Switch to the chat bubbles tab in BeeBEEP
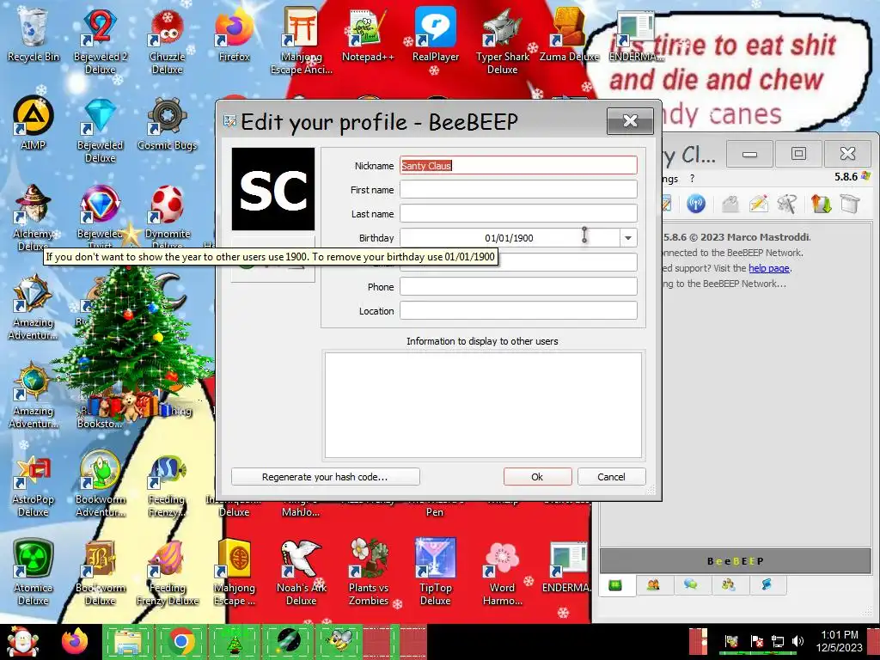880x660 pixels. (x=691, y=585)
